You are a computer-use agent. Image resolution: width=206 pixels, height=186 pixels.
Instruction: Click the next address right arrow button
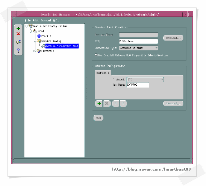(123, 103)
